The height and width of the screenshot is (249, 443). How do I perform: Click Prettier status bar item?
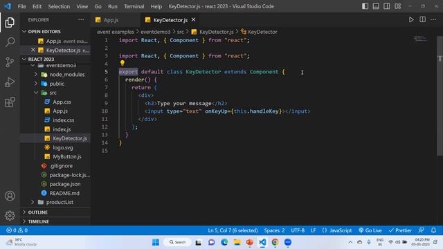click(400, 230)
